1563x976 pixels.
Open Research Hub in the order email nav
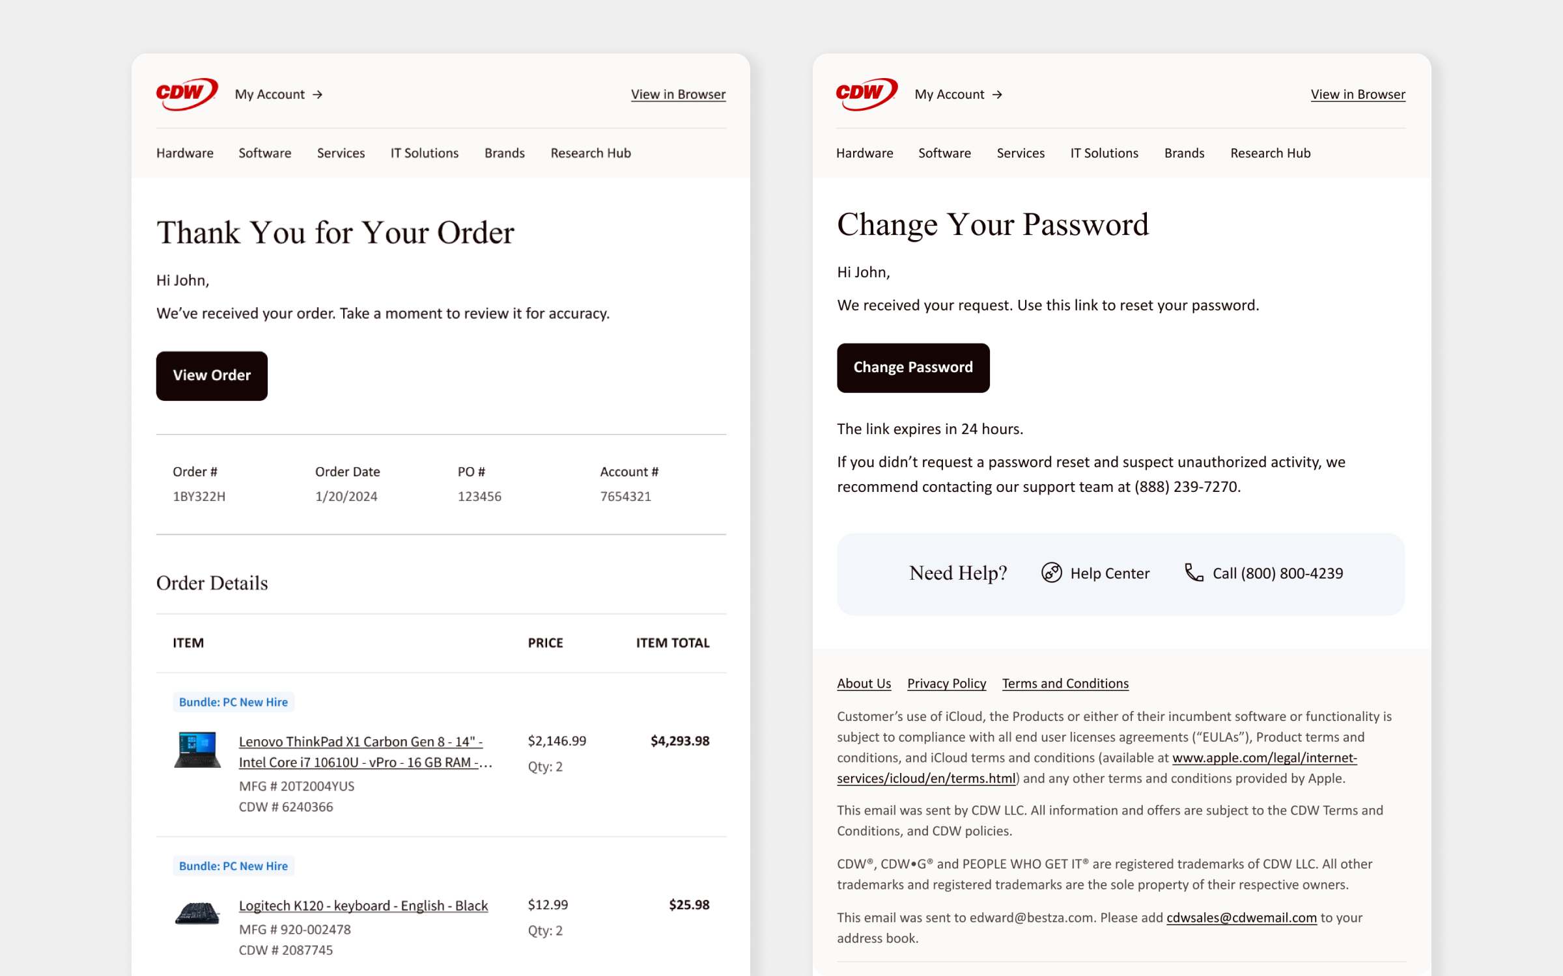point(591,153)
